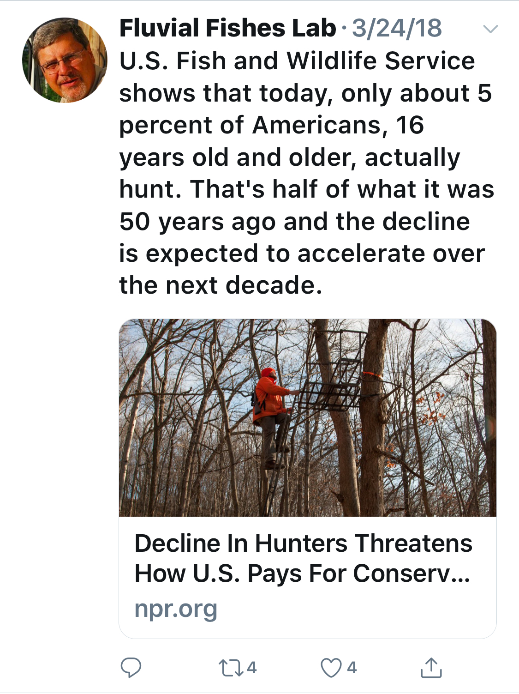This screenshot has height=694, width=519.
Task: Tap the 'U.S. Fish and Wildlife Service' tweet line
Action: [297, 61]
